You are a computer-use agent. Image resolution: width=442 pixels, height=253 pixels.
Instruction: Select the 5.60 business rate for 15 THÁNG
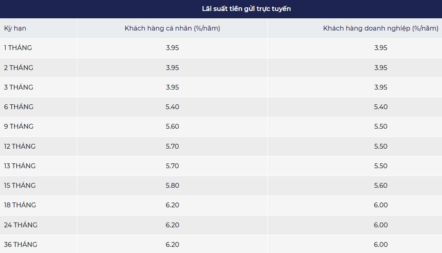381,185
